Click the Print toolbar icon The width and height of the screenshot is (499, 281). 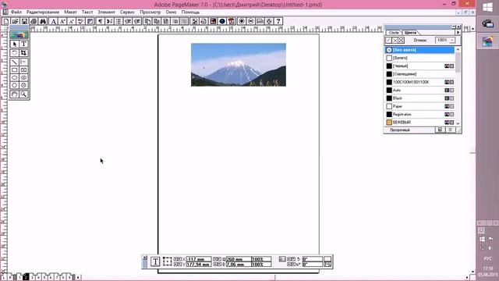point(34,21)
